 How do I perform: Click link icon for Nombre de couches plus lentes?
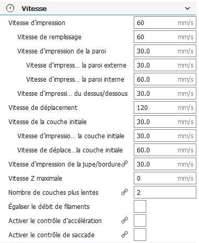(124, 192)
